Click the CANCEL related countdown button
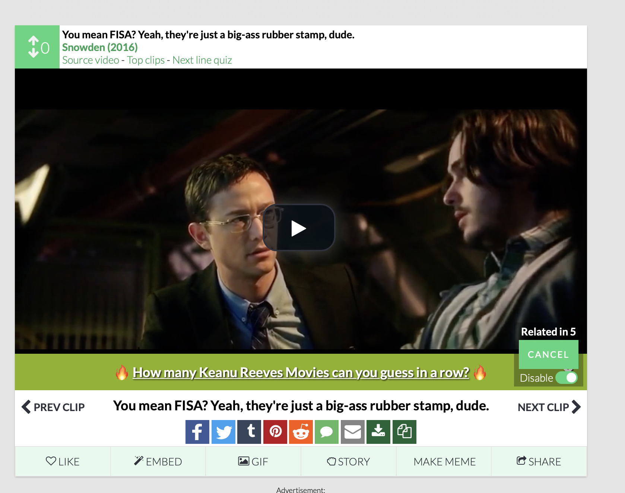 point(548,354)
